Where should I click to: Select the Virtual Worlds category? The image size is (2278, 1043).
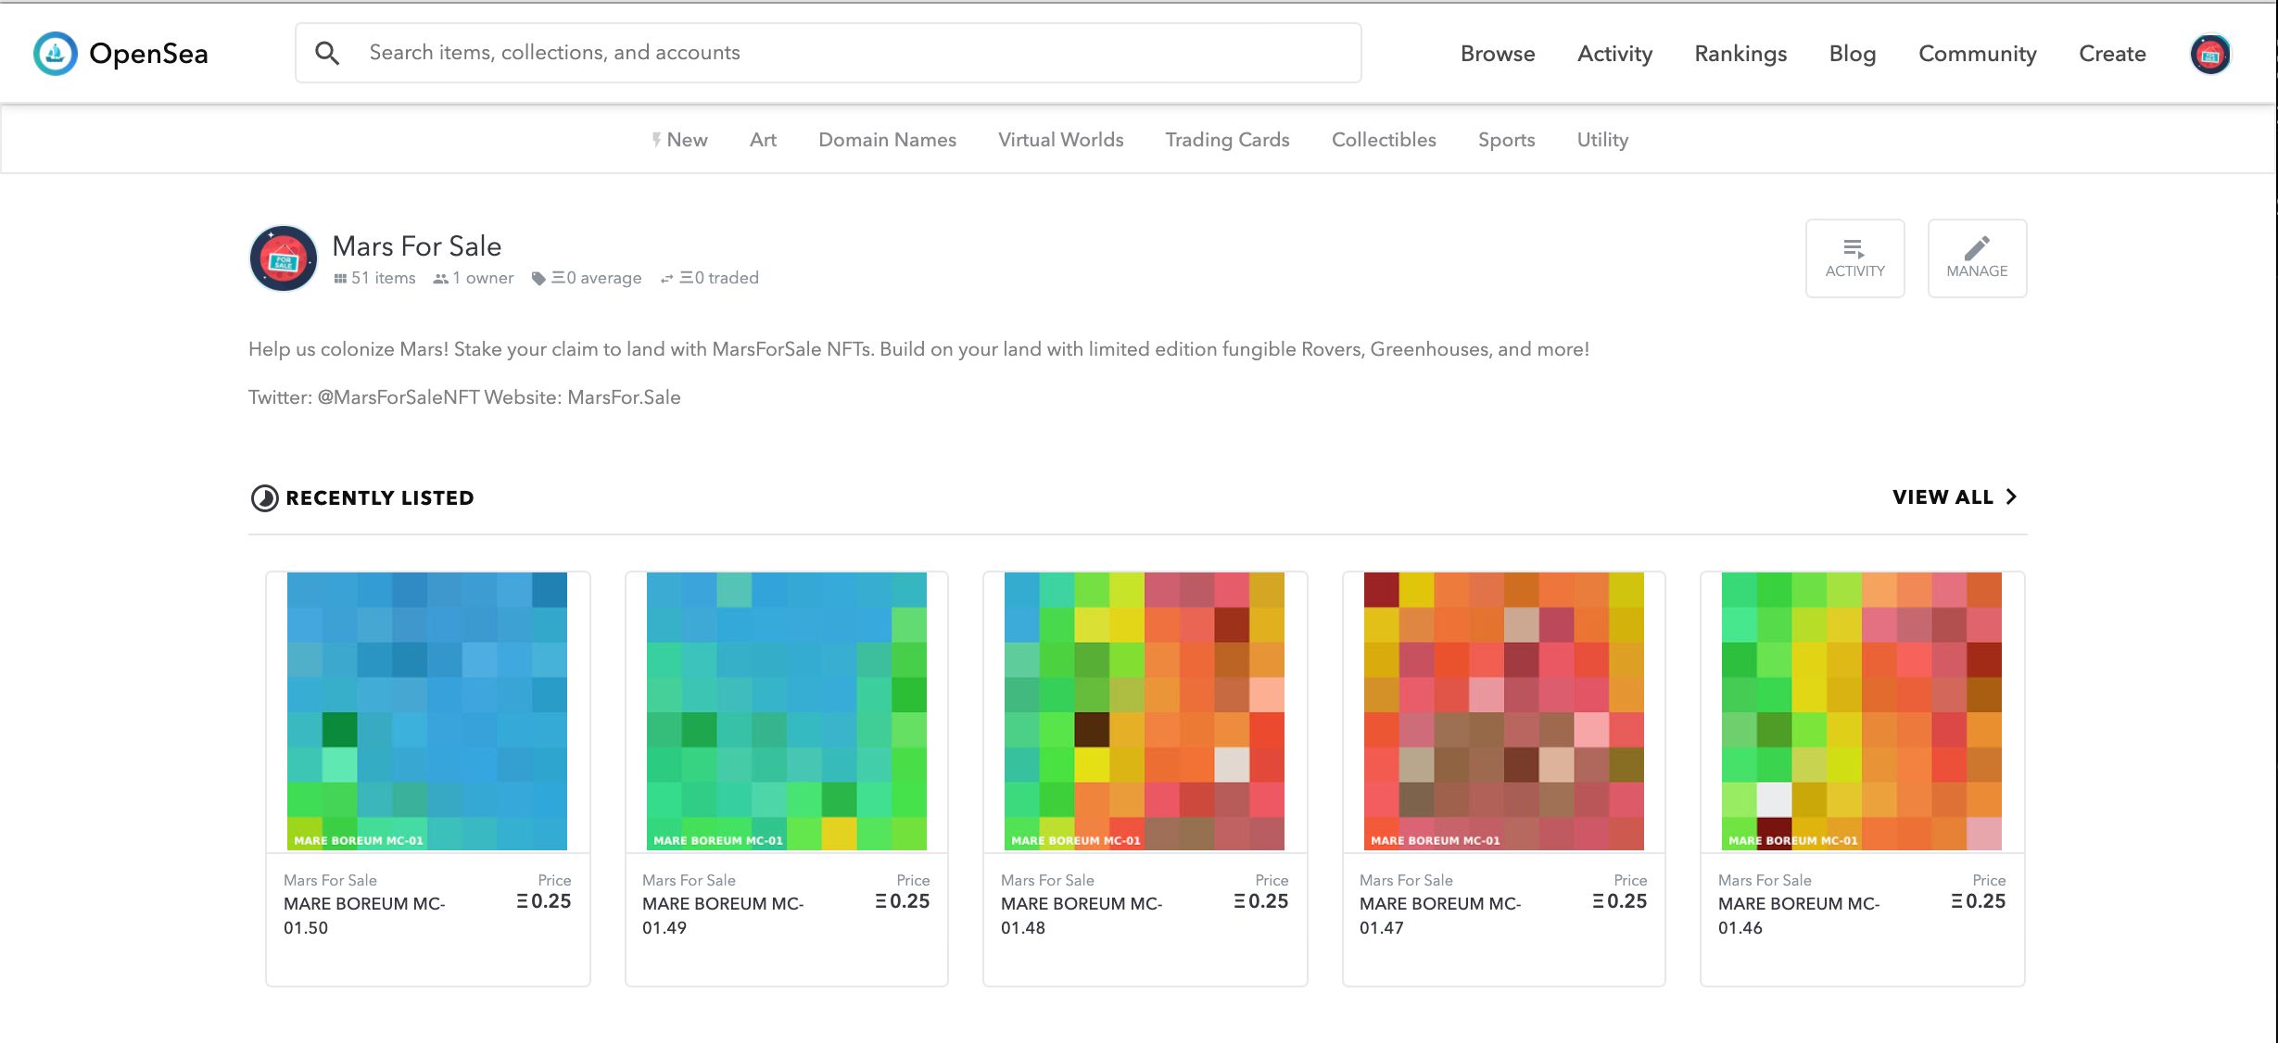1060,140
